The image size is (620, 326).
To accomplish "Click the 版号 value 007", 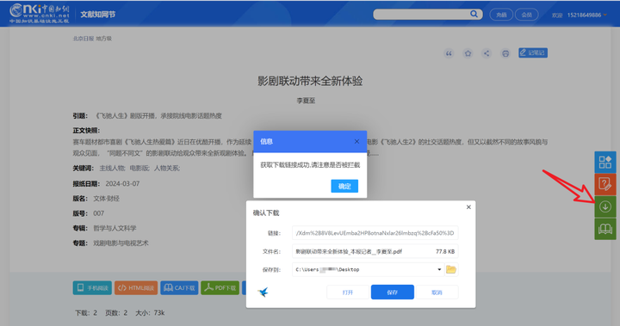I will [x=98, y=213].
